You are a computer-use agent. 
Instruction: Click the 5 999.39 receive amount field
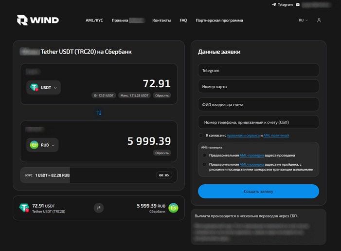tap(149, 141)
